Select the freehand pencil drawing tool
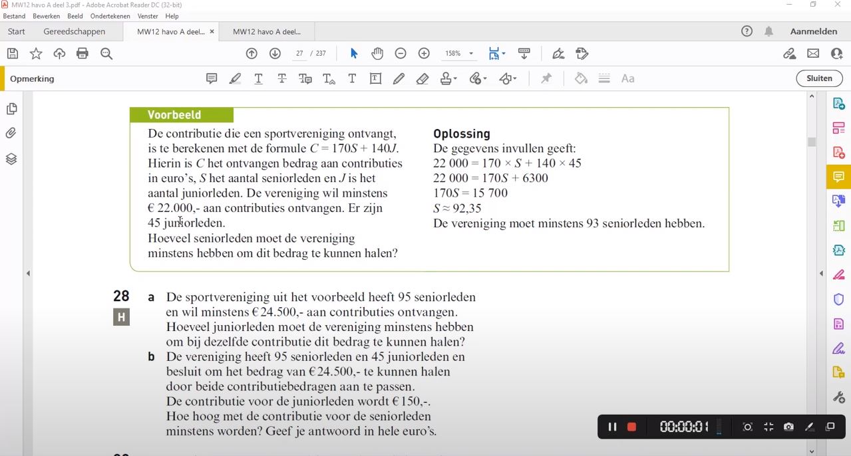Viewport: 851px width, 456px height. [x=399, y=78]
